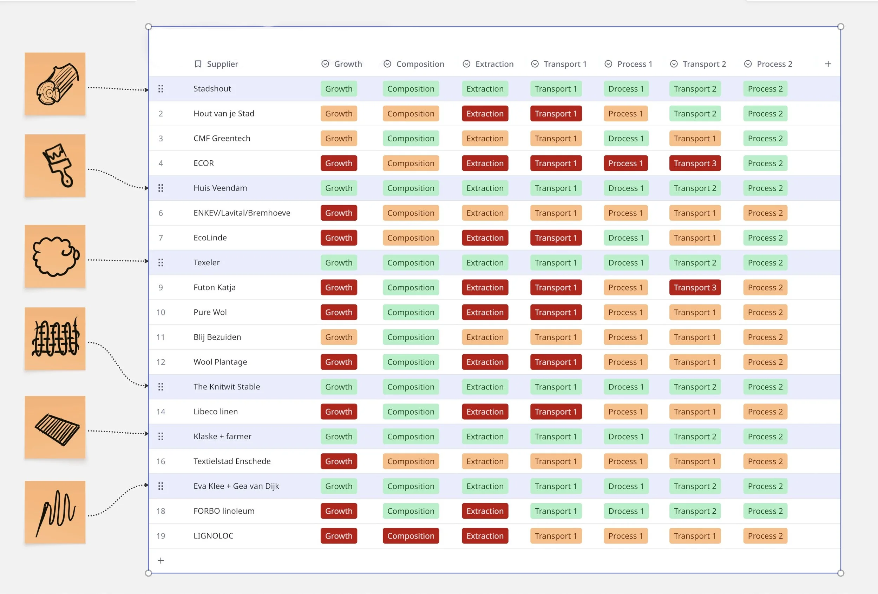Screen dimensions: 878x594
Task: Click the drag handle on the Texeler row
Action: click(160, 263)
